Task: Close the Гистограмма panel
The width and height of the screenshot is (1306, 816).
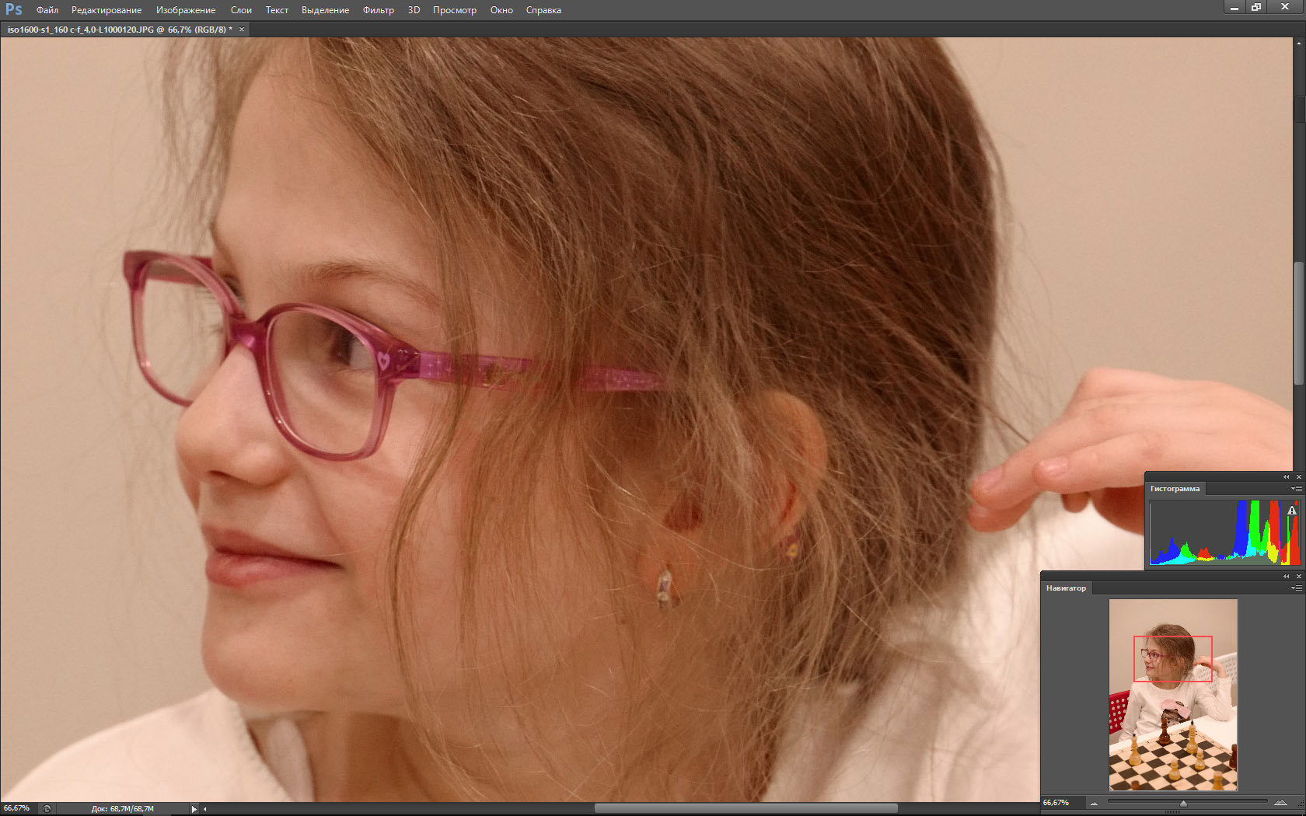Action: pyautogui.click(x=1298, y=476)
